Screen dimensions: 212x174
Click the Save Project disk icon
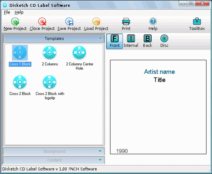(69, 22)
